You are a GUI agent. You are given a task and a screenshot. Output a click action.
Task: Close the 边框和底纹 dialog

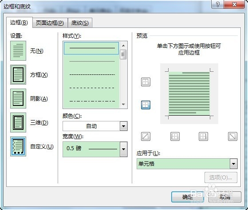[234, 4]
